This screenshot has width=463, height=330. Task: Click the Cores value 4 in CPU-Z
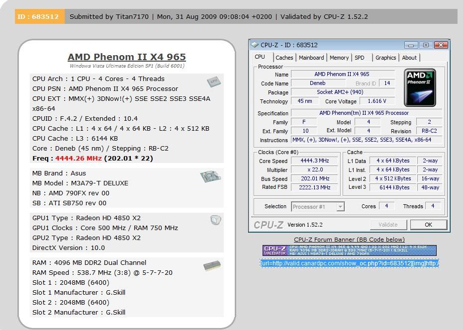pyautogui.click(x=386, y=206)
